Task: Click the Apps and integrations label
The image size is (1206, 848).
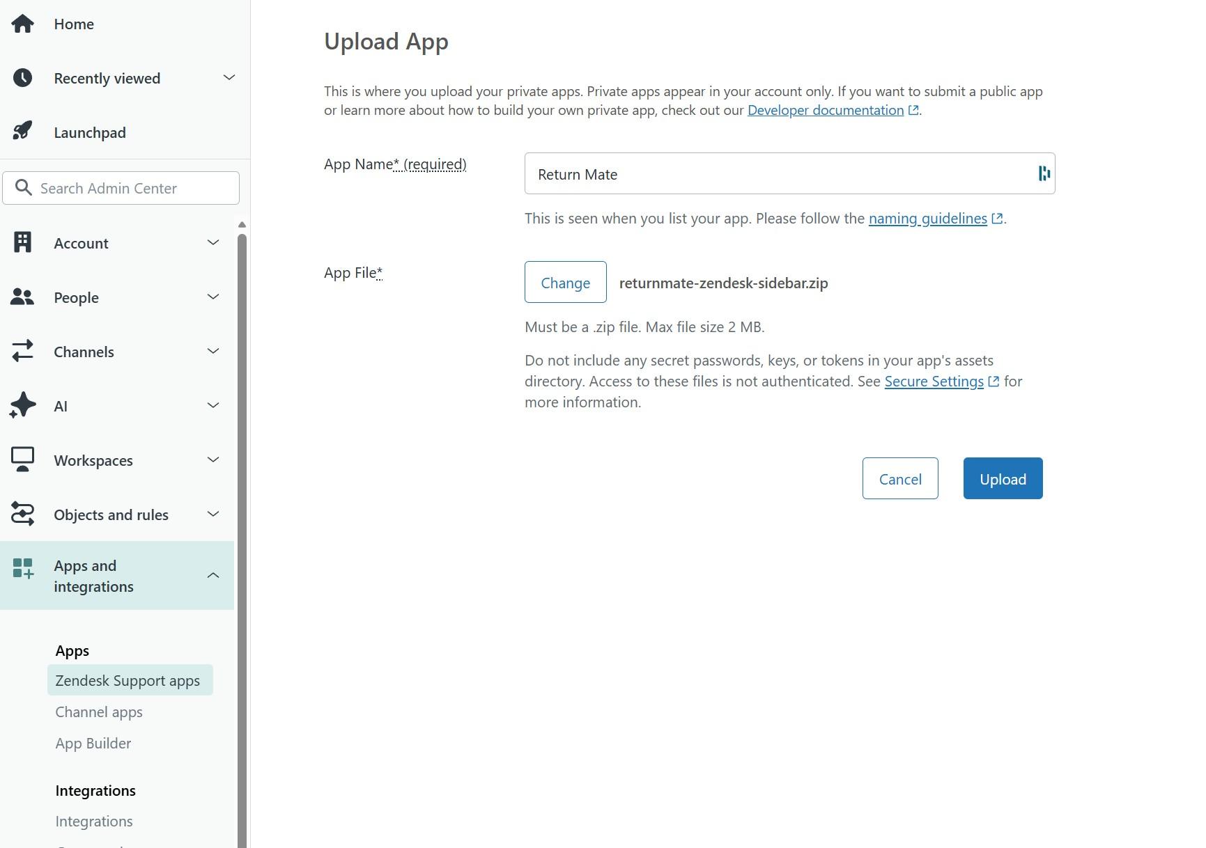Action: pyautogui.click(x=93, y=576)
